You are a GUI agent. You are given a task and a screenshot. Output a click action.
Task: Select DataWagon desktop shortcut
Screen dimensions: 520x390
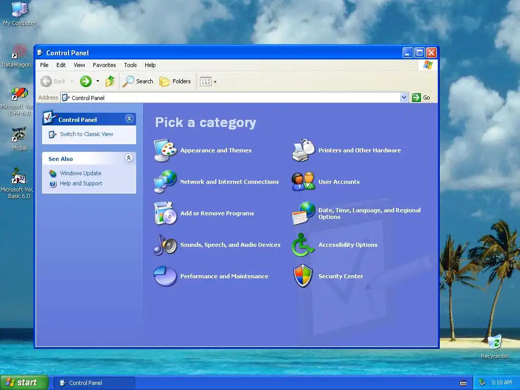point(17,55)
